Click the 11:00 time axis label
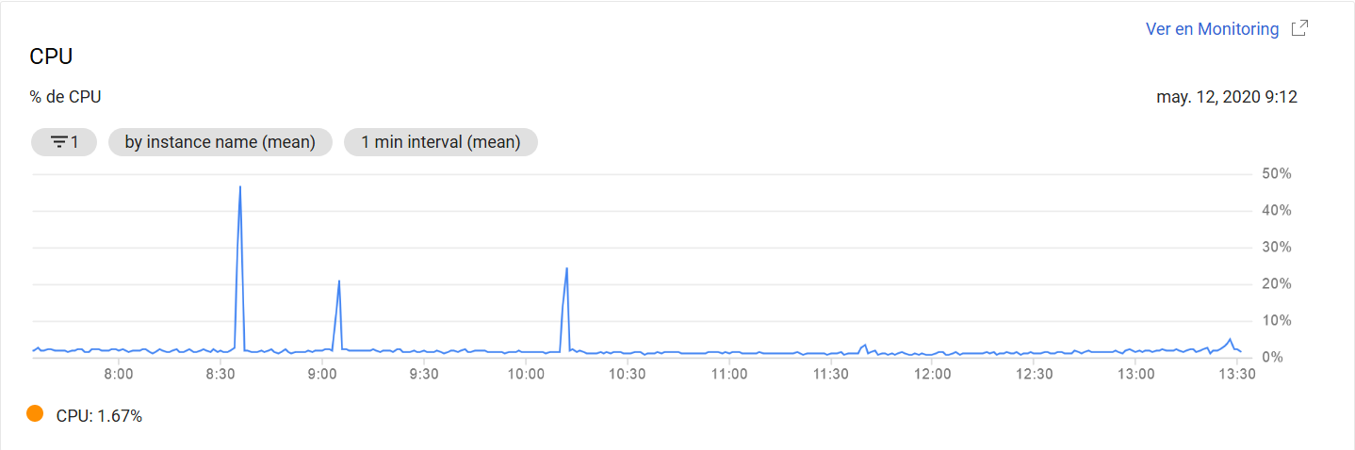Image resolution: width=1355 pixels, height=450 pixels. (729, 374)
